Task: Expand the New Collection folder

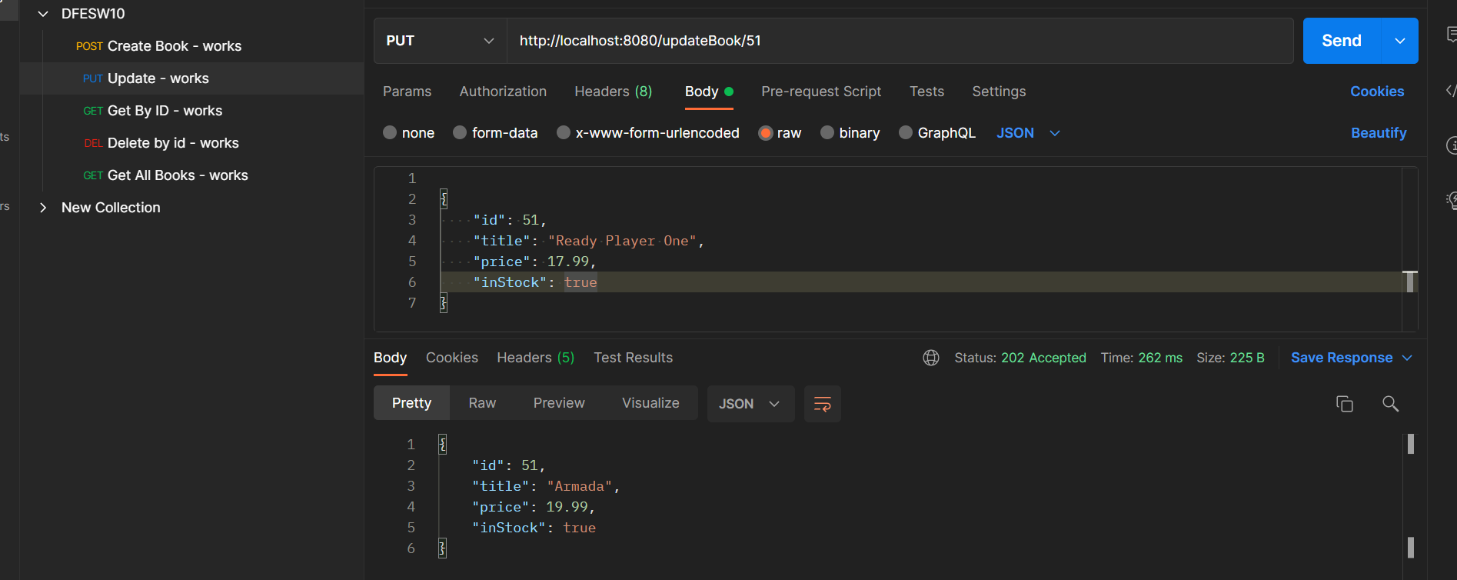Action: point(43,208)
